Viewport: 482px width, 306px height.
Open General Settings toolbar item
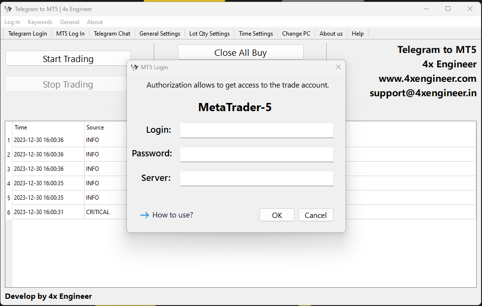[160, 34]
